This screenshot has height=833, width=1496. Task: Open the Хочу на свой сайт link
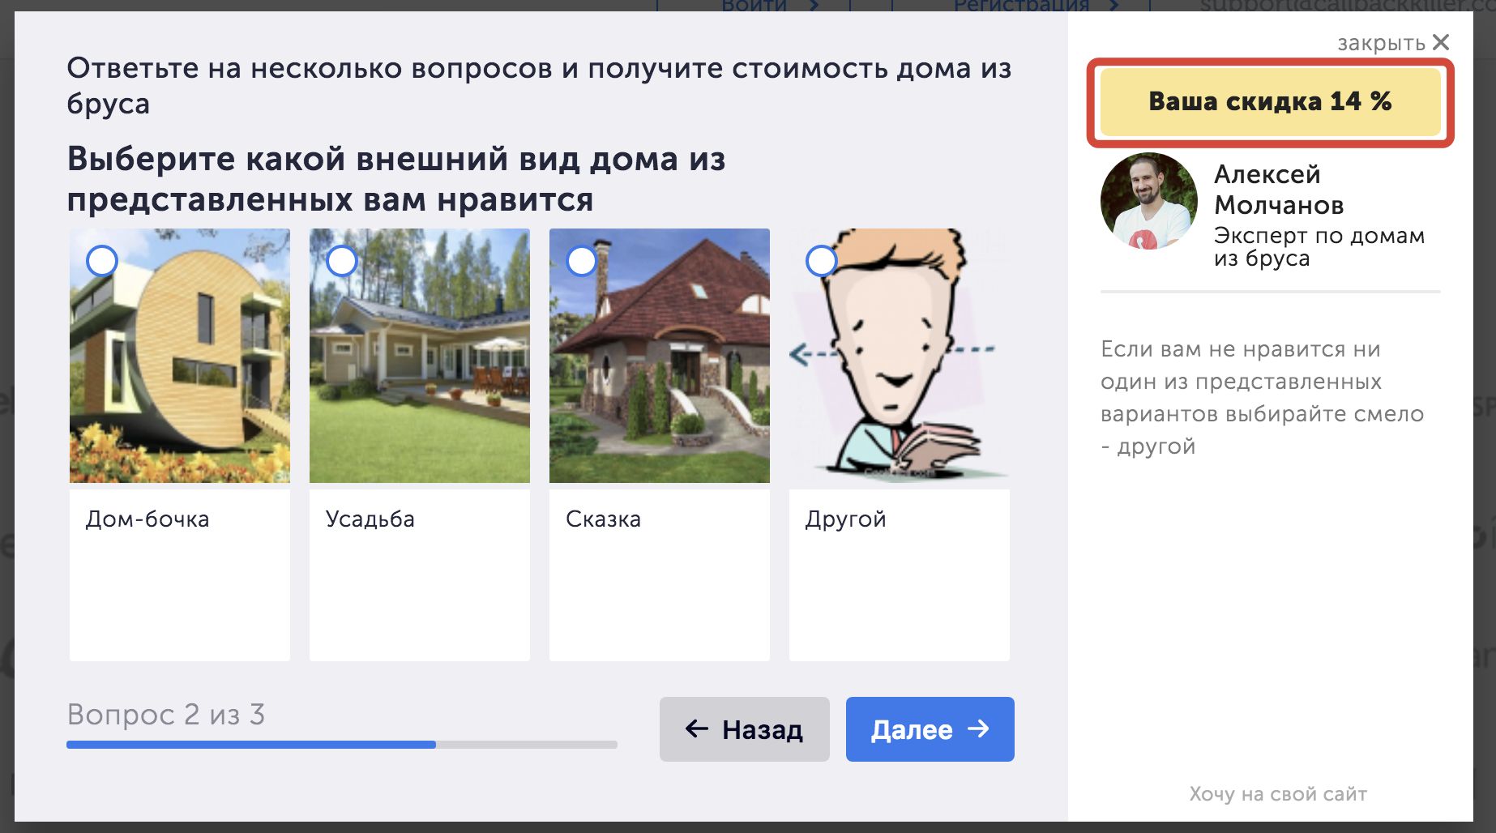point(1278,794)
